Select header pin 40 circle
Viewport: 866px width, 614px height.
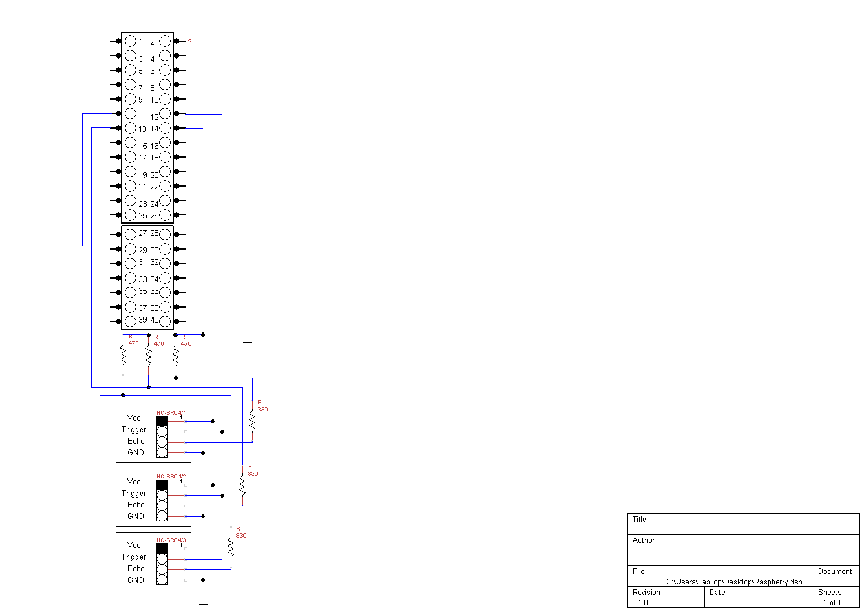click(165, 321)
